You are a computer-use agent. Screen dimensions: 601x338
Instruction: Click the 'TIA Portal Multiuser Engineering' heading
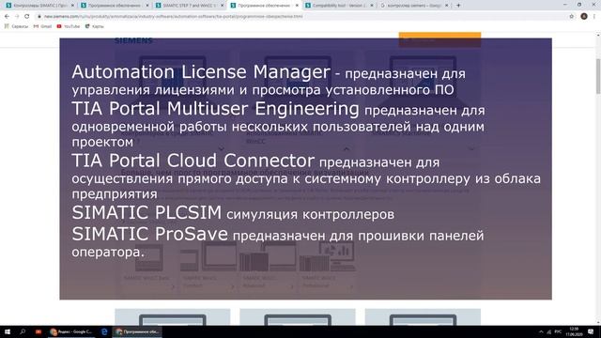215,109
